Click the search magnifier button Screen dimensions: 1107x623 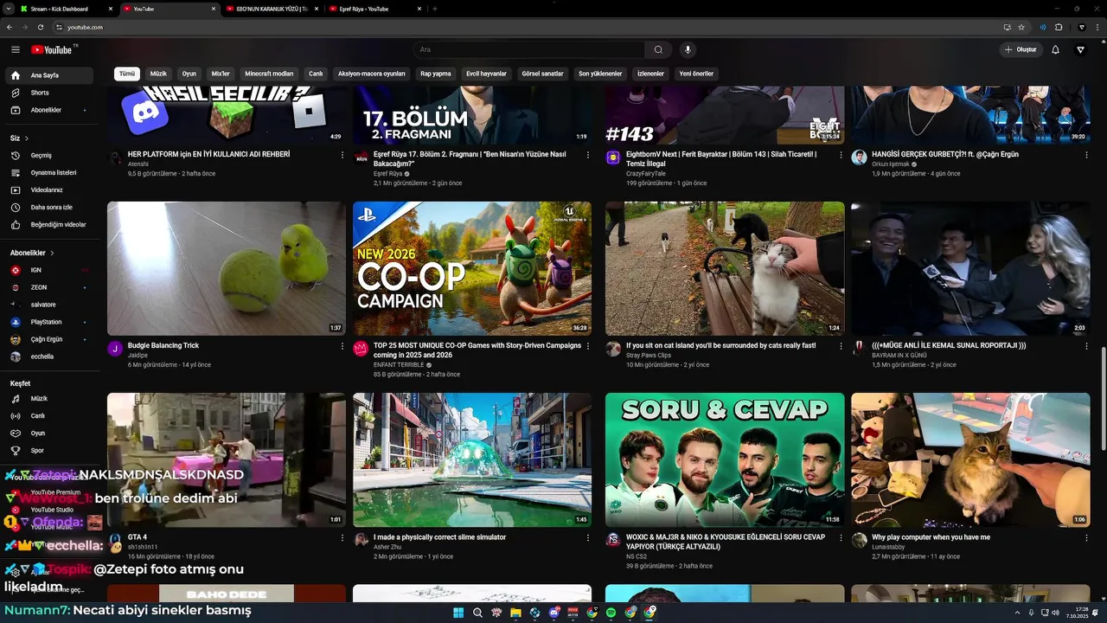tap(658, 49)
